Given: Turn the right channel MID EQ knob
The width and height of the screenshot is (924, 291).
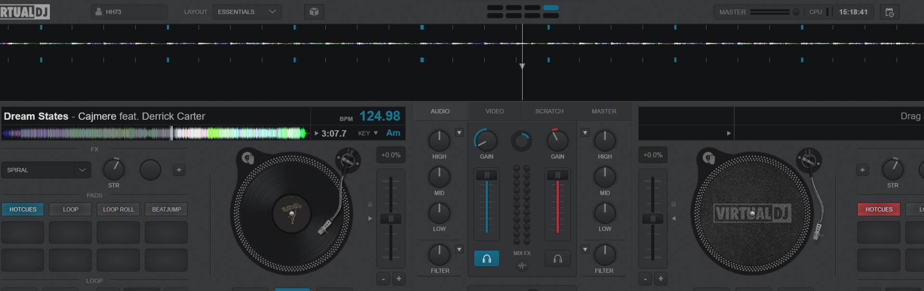Looking at the screenshot, I should click(605, 177).
